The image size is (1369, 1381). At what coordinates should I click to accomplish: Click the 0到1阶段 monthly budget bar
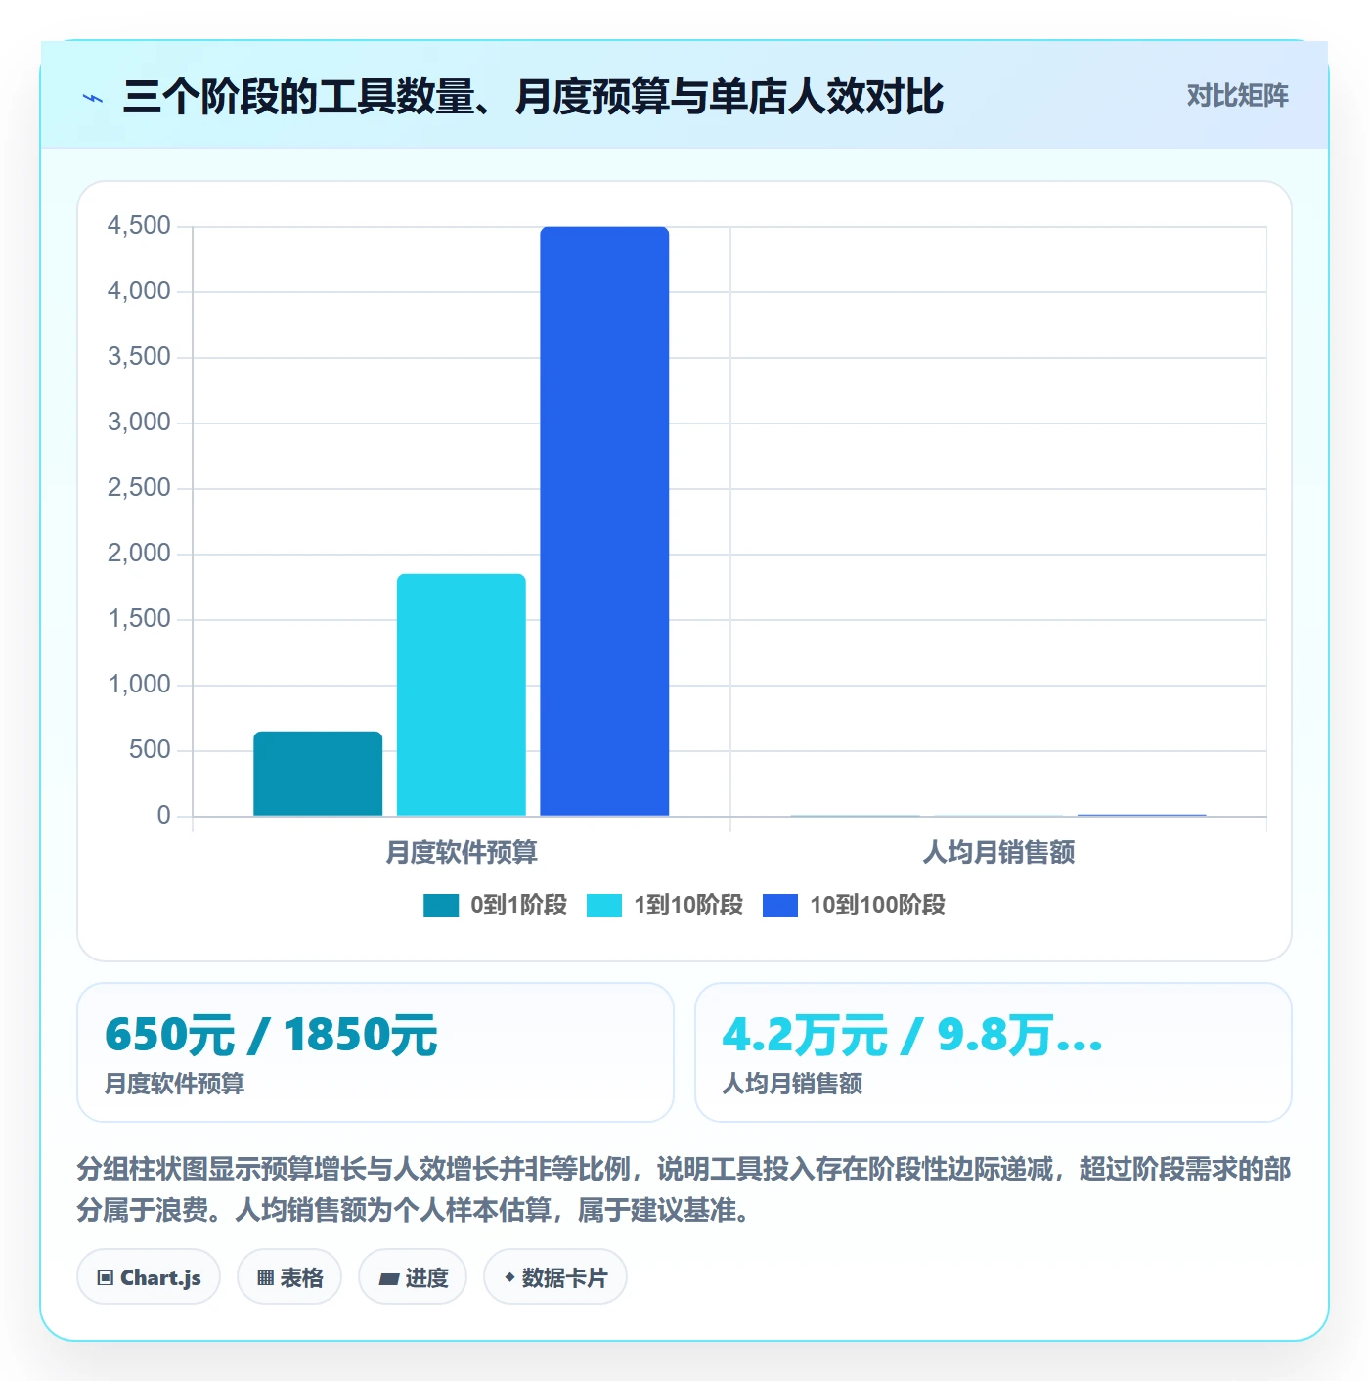[318, 774]
